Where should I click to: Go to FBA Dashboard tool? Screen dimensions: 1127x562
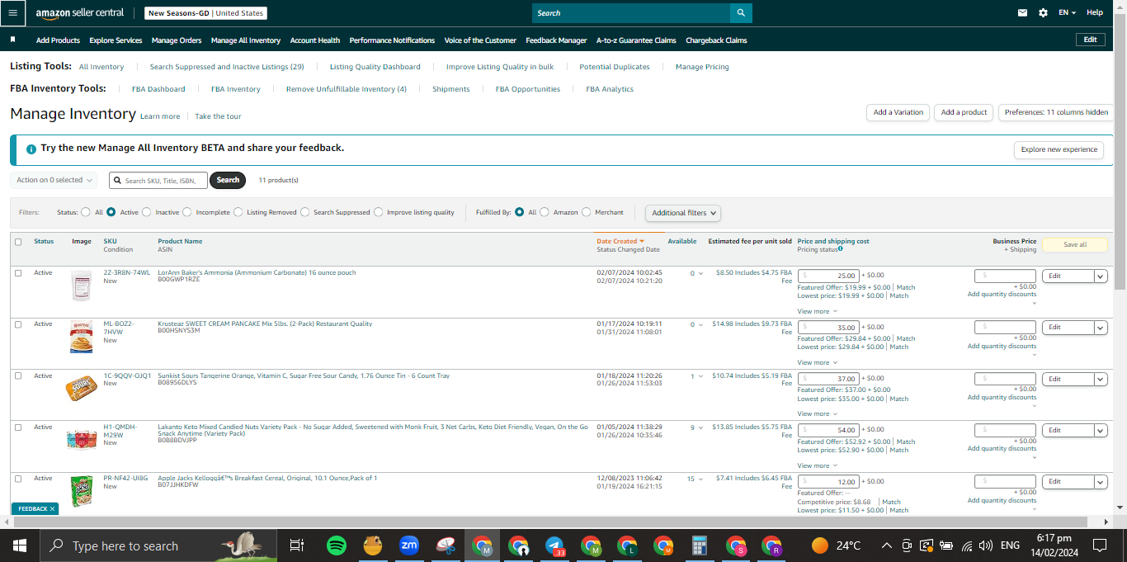158,89
